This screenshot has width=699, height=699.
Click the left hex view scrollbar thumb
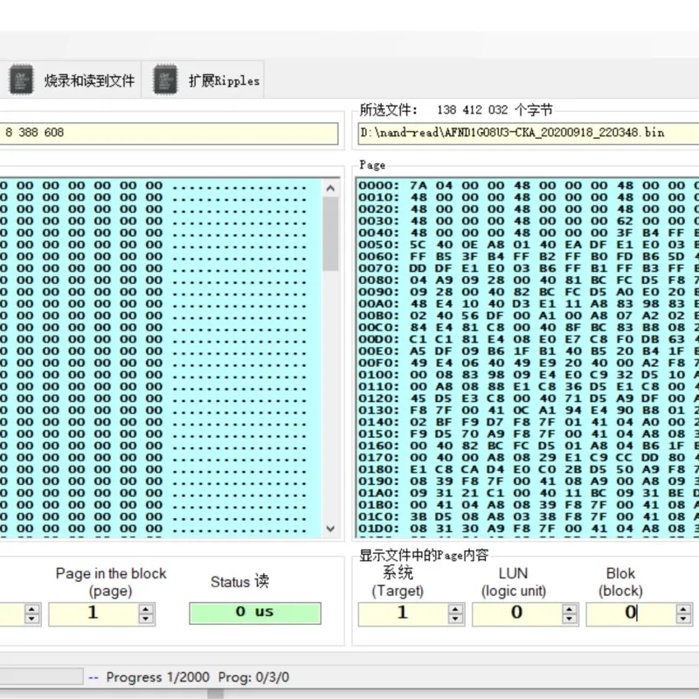(x=330, y=232)
